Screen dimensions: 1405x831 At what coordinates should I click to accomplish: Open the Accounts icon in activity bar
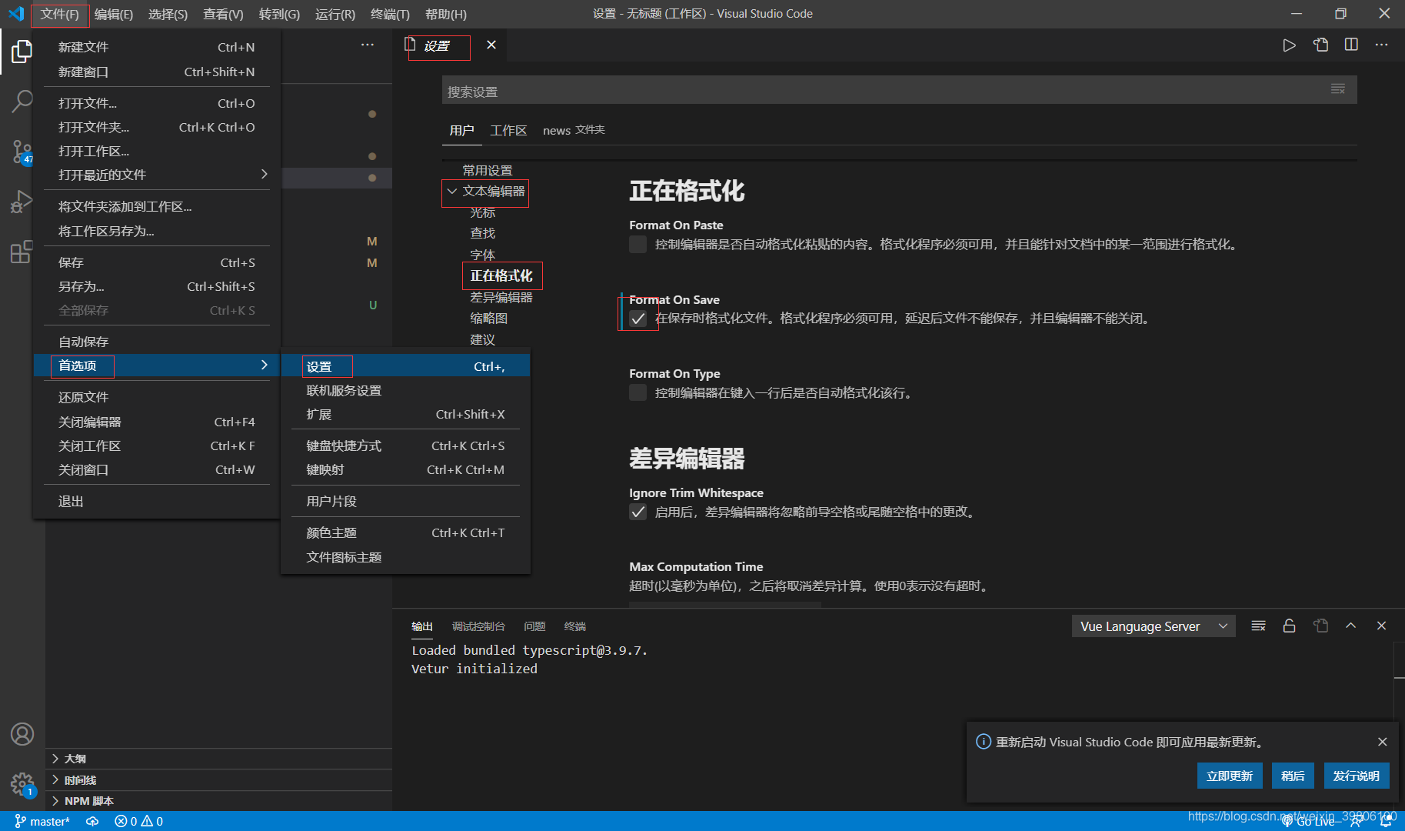click(22, 734)
